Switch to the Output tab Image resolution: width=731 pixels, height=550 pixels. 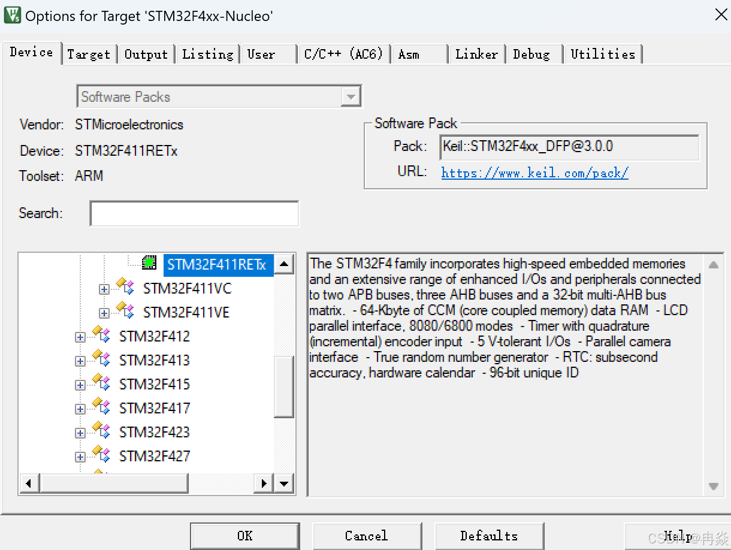click(146, 54)
